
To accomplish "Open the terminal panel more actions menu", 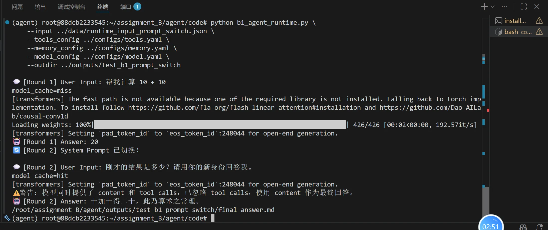I will (x=504, y=7).
